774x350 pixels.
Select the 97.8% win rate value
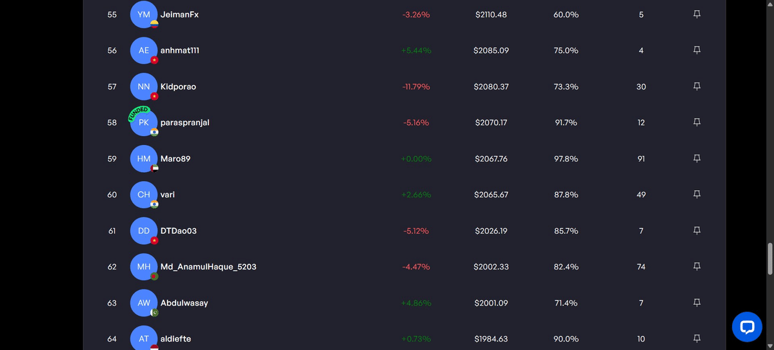pyautogui.click(x=566, y=159)
